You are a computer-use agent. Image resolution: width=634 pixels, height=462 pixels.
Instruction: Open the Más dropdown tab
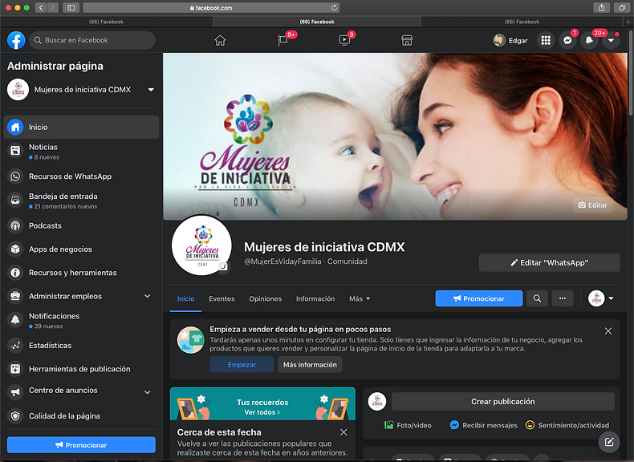click(360, 298)
